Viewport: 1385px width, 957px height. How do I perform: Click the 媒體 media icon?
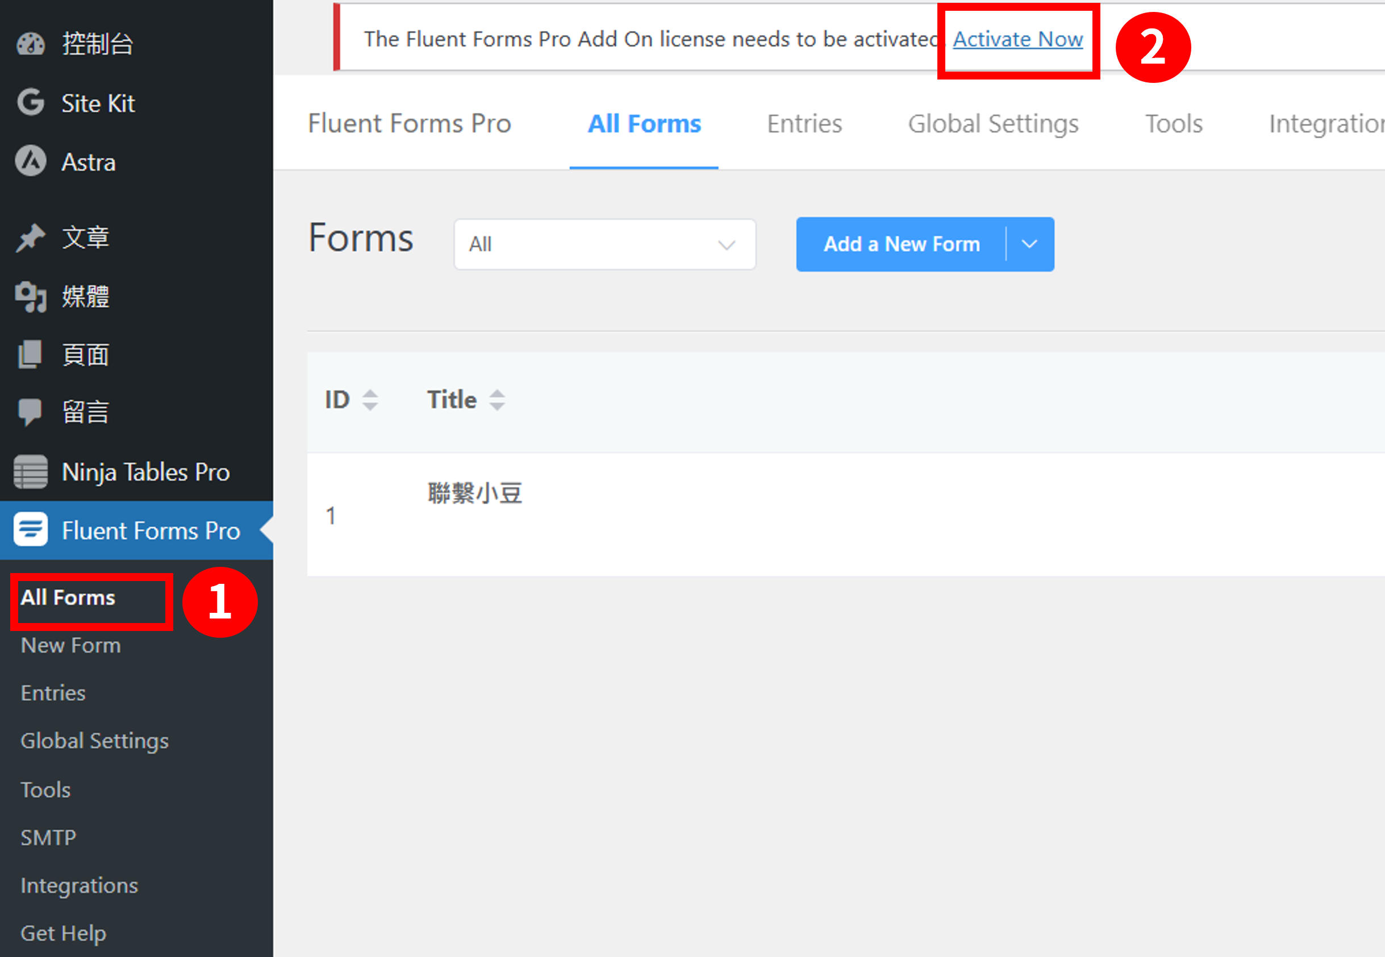(x=31, y=296)
